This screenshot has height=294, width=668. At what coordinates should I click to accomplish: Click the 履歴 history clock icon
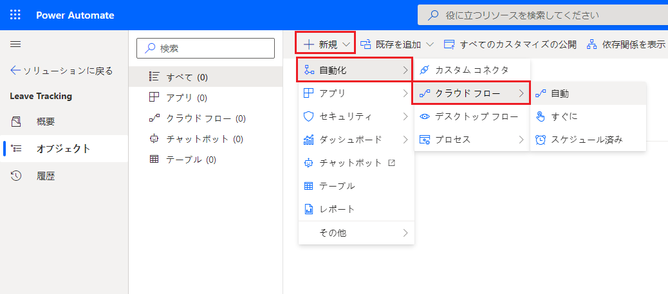click(15, 176)
